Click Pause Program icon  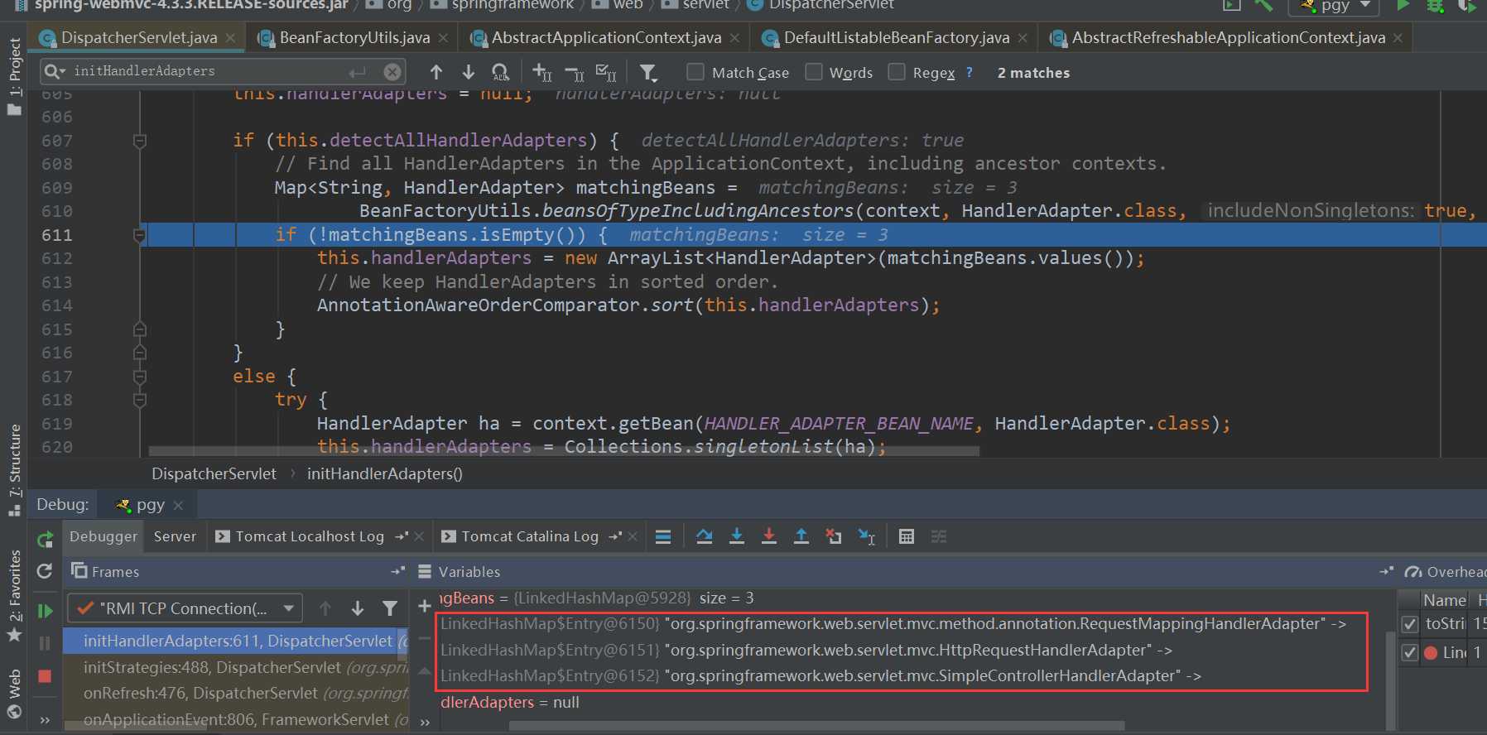point(45,643)
